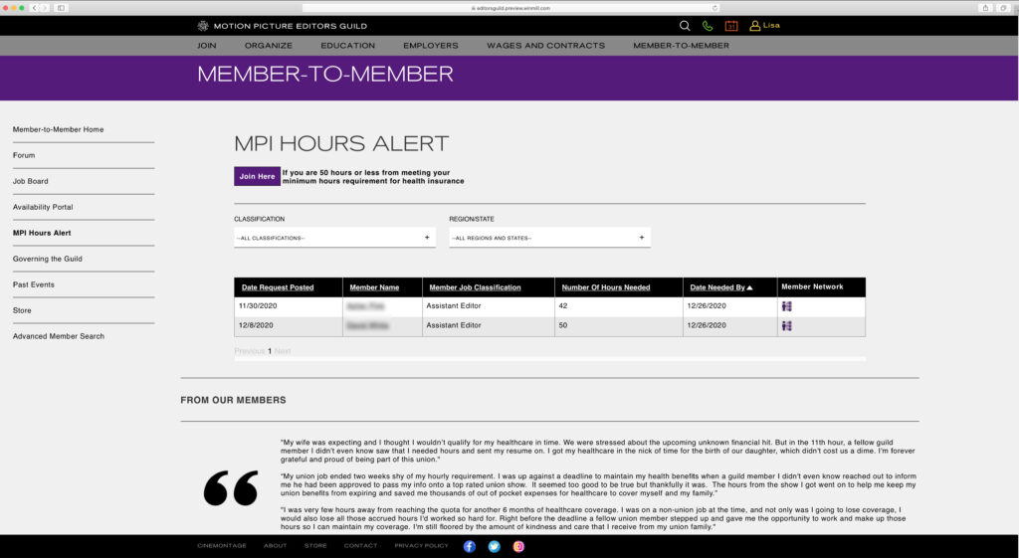The image size is (1019, 558).
Task: Open Governing the Guild link
Action: click(x=48, y=259)
